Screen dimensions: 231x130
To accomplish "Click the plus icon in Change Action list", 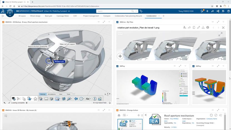I will (x=138, y=115).
